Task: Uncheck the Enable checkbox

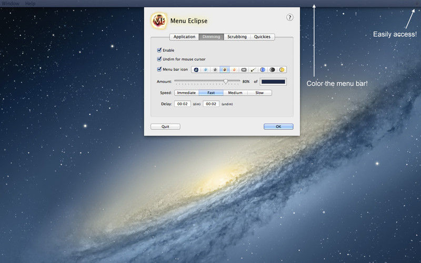Action: (159, 50)
